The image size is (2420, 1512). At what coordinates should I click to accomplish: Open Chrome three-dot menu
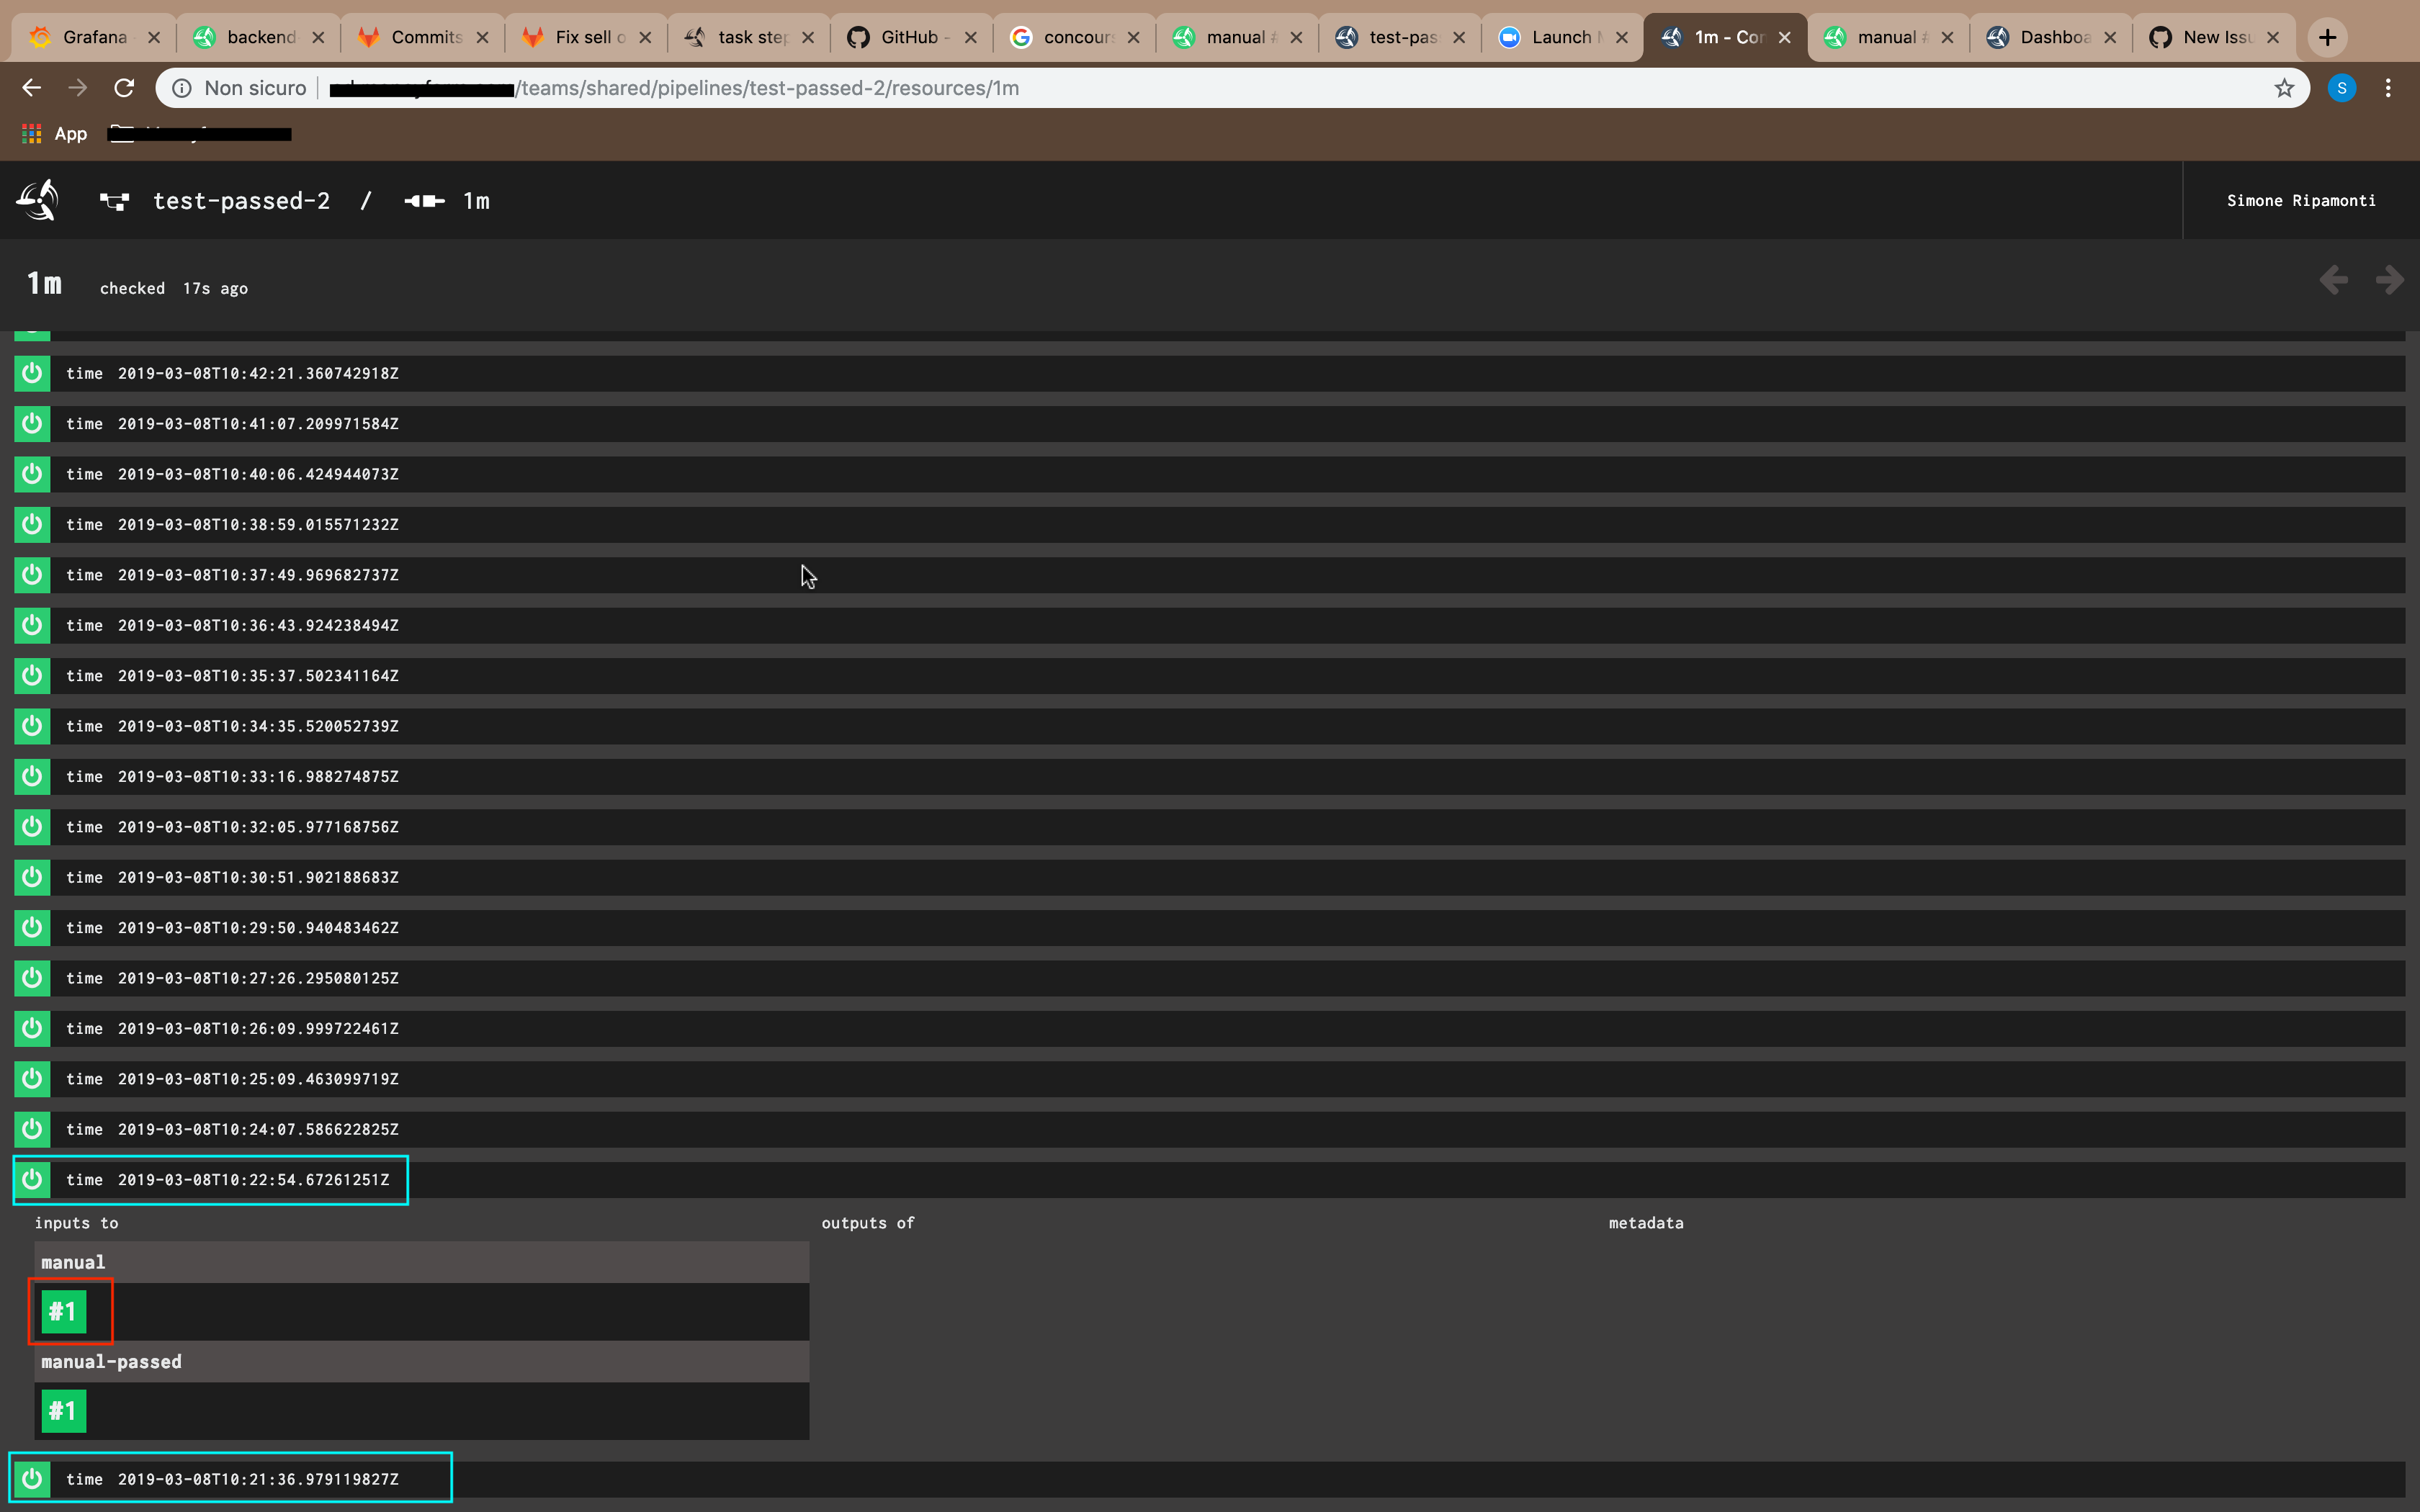pos(2388,88)
